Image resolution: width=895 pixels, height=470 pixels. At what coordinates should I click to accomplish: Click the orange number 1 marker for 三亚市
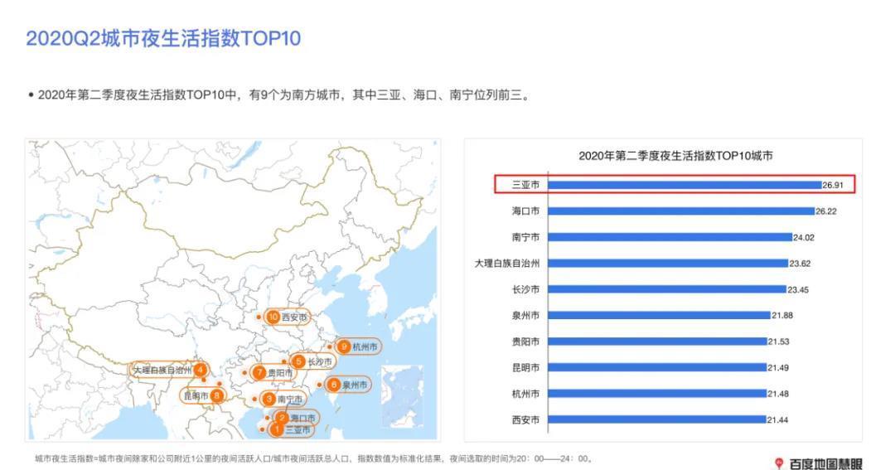click(x=277, y=429)
